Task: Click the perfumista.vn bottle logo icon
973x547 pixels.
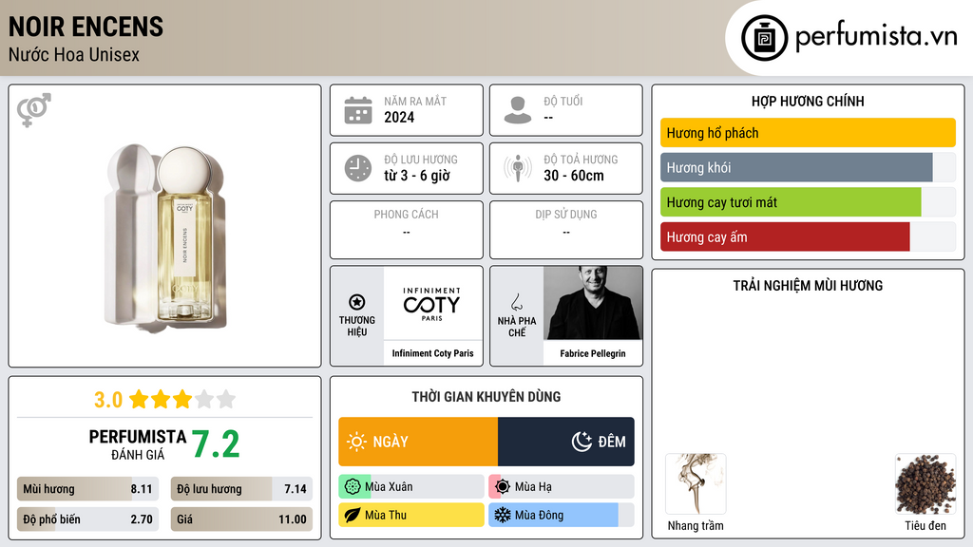Action: point(764,38)
